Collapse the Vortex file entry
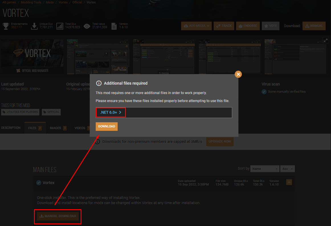 289,182
